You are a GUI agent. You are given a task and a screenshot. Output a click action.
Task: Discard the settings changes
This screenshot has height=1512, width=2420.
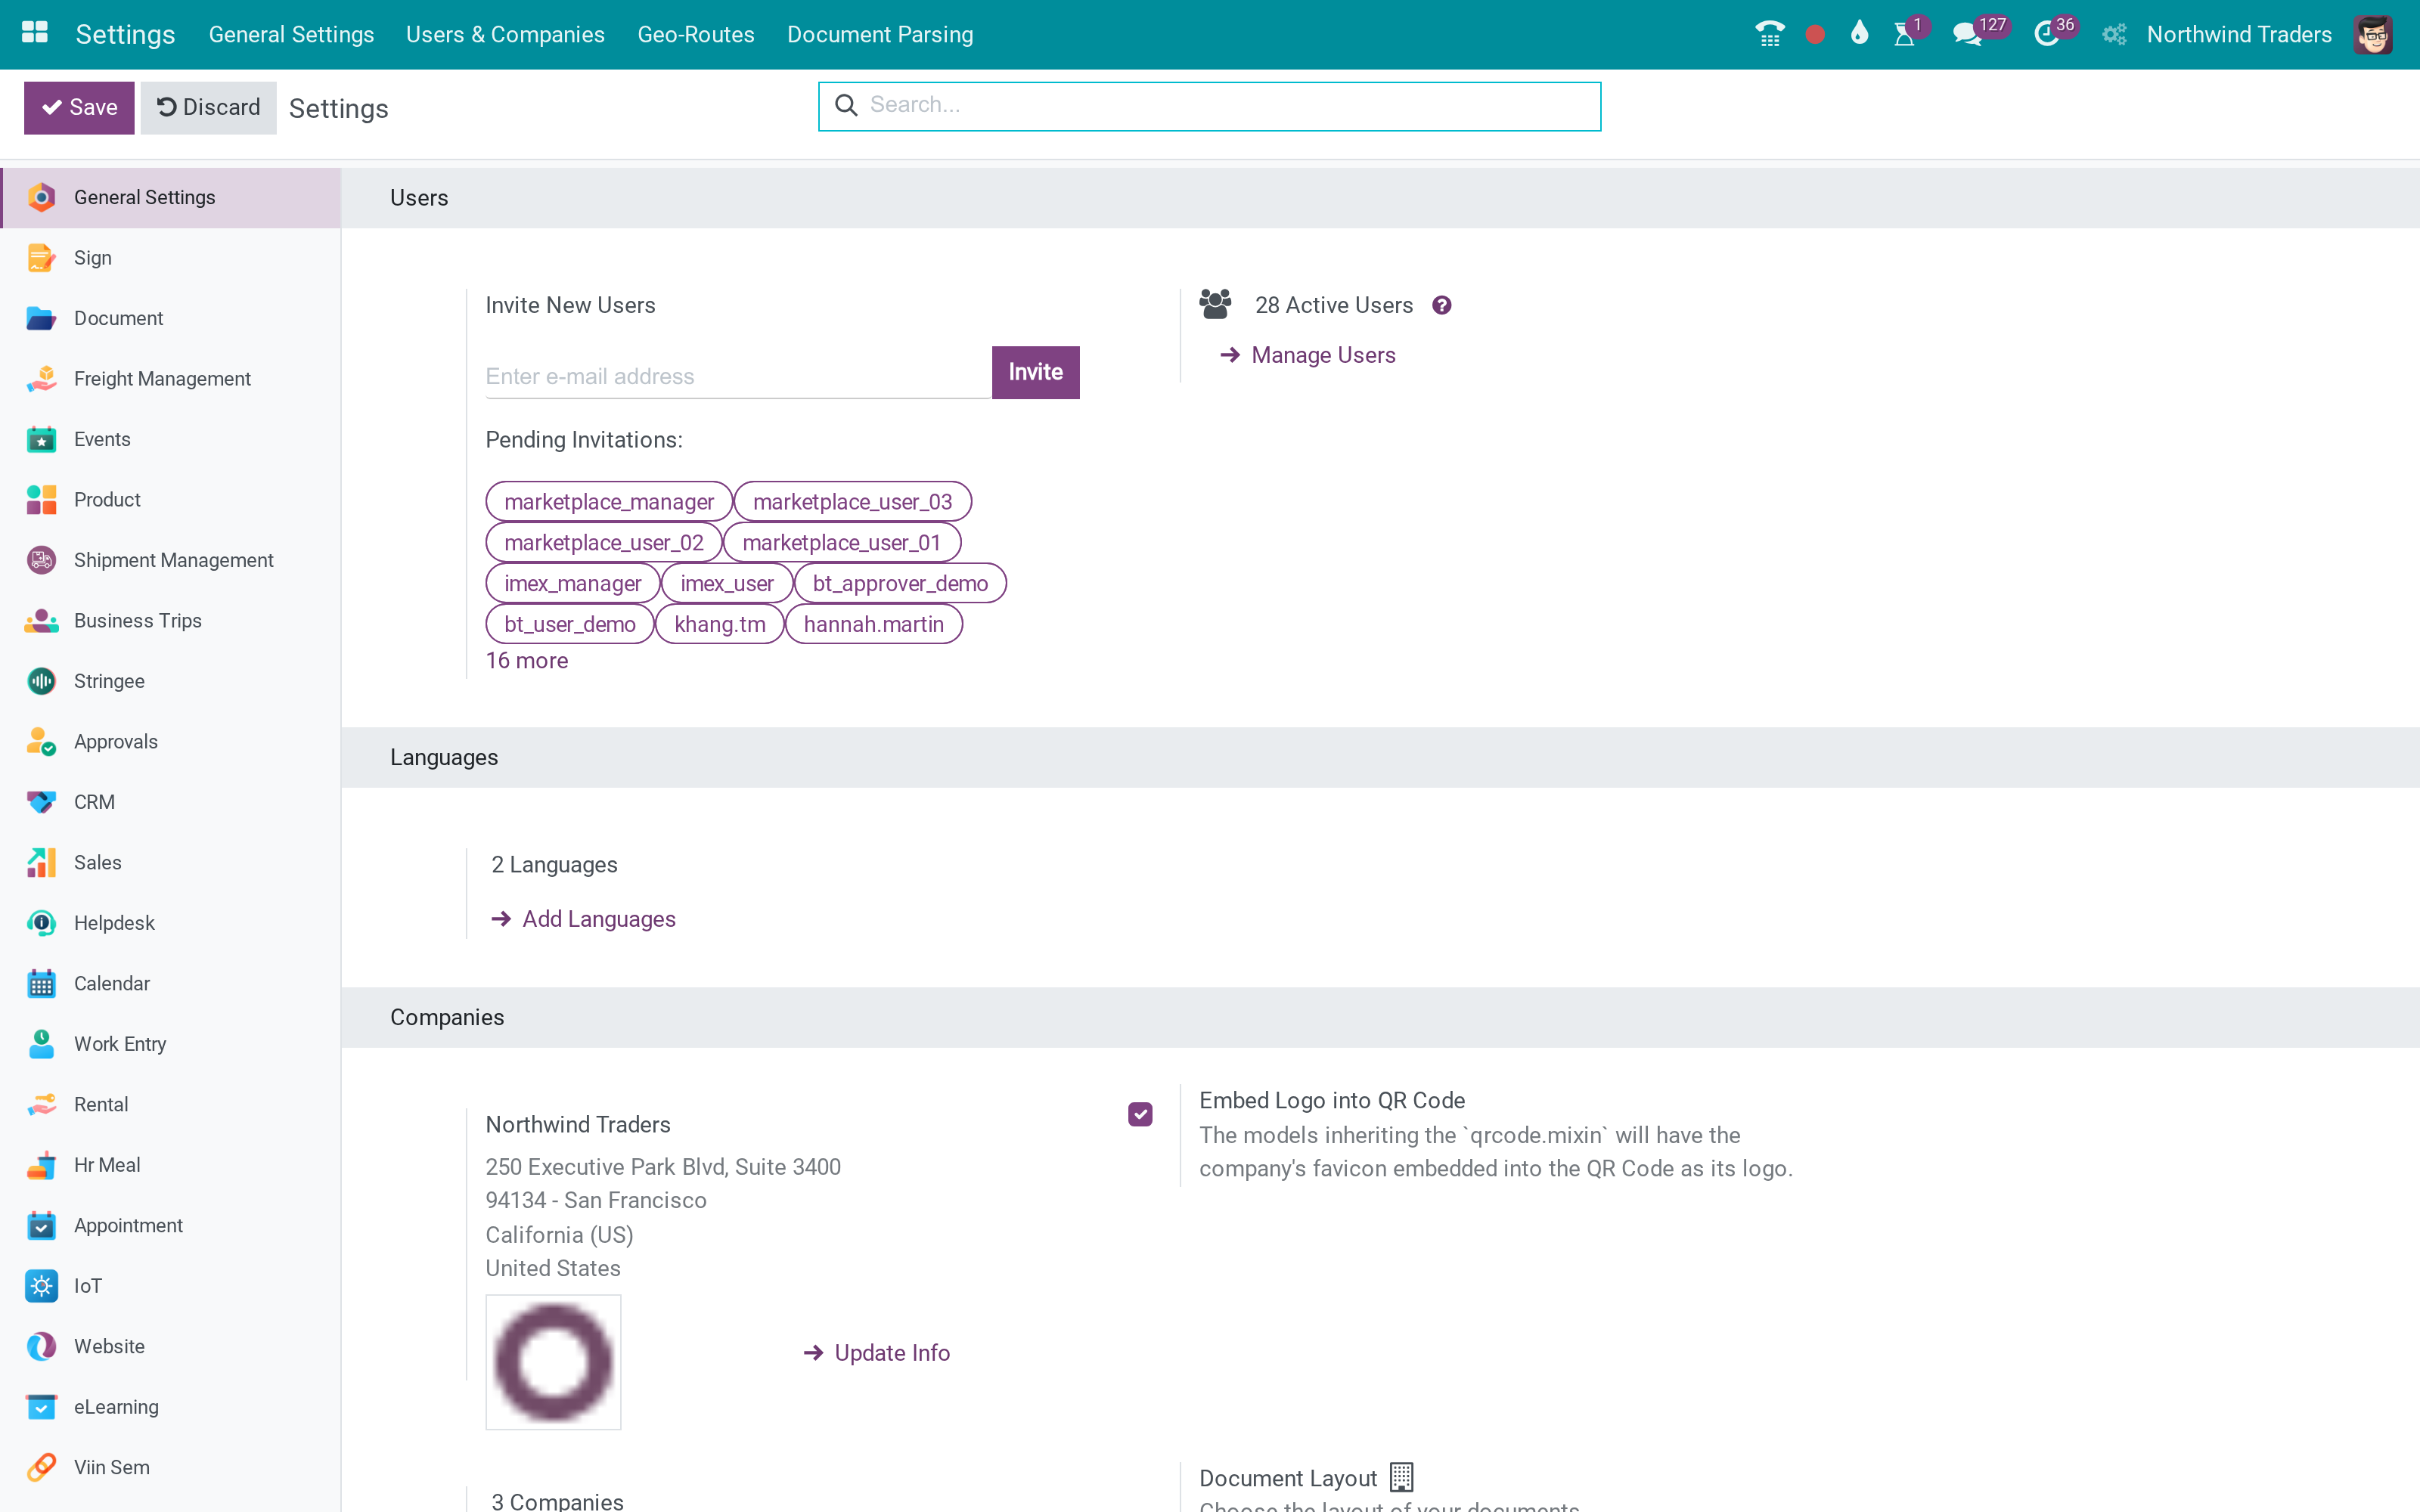click(x=208, y=107)
